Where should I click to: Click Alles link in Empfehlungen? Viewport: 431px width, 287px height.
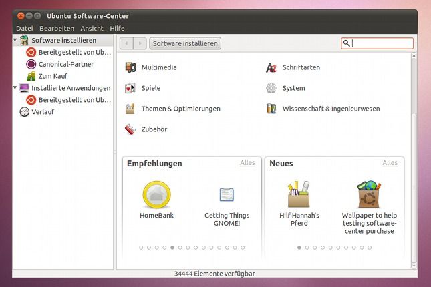coord(247,163)
